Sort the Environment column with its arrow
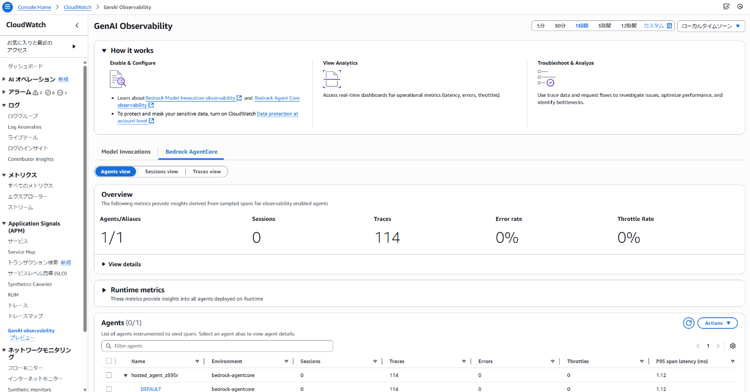750x392 pixels. click(x=286, y=362)
